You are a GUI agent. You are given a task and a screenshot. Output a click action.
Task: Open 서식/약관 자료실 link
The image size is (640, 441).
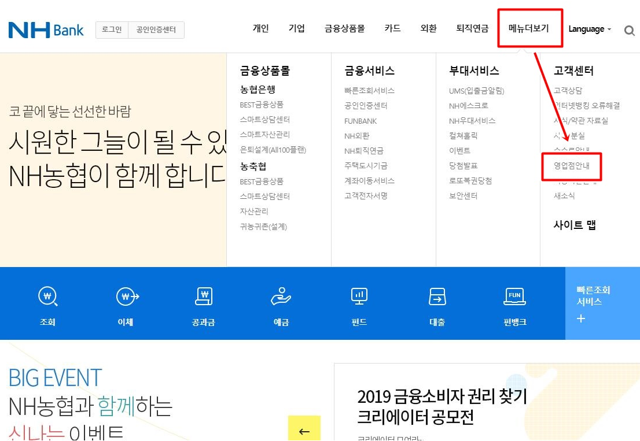(x=581, y=121)
